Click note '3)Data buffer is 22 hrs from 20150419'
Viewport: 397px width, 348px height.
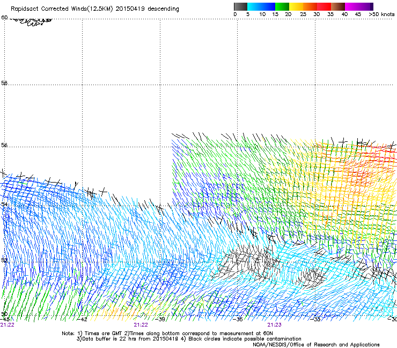coord(127,339)
